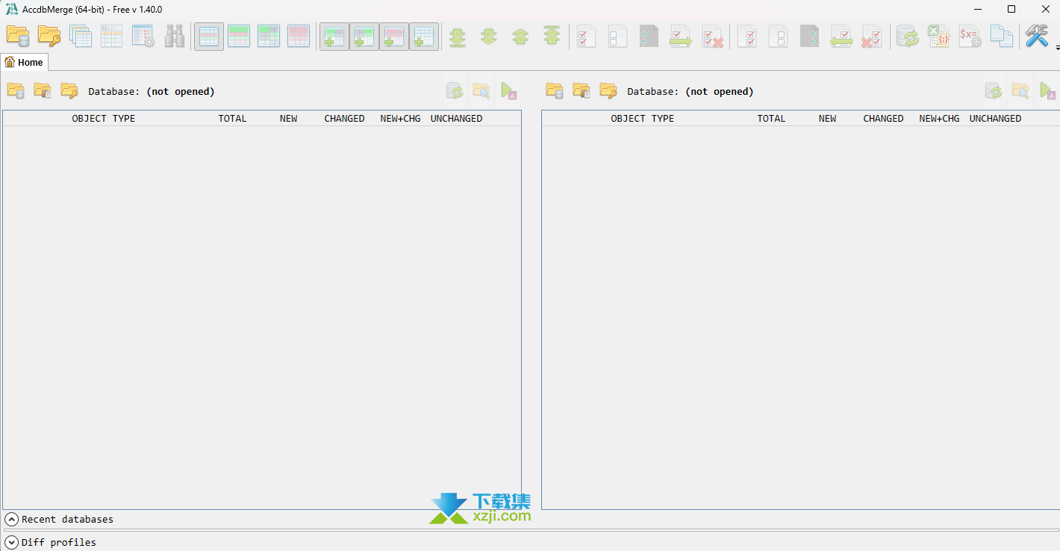1060x551 pixels.
Task: Click uncheck-all icon left of the merge-right arrow
Action: click(618, 36)
